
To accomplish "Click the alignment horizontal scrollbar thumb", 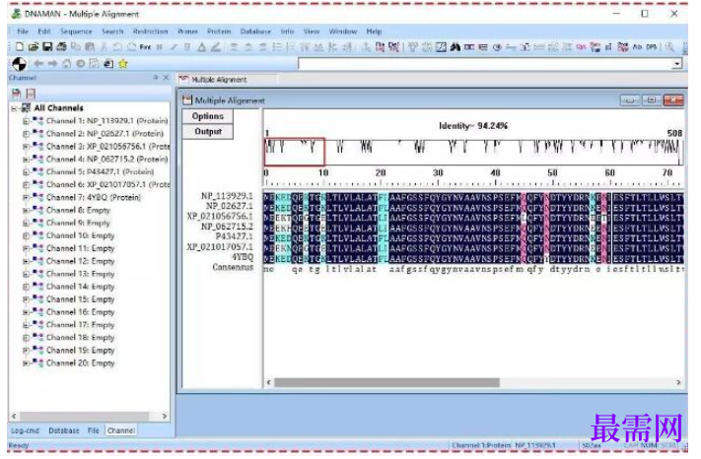I will (x=386, y=382).
